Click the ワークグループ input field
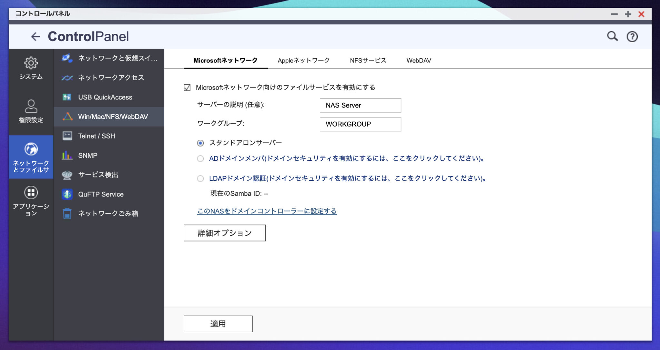 click(x=360, y=124)
